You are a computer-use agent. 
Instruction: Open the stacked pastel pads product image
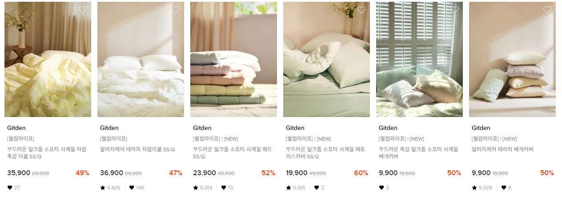tap(233, 59)
